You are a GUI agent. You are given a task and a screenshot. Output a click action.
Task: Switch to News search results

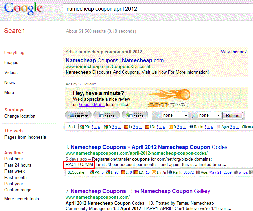pos(10,83)
